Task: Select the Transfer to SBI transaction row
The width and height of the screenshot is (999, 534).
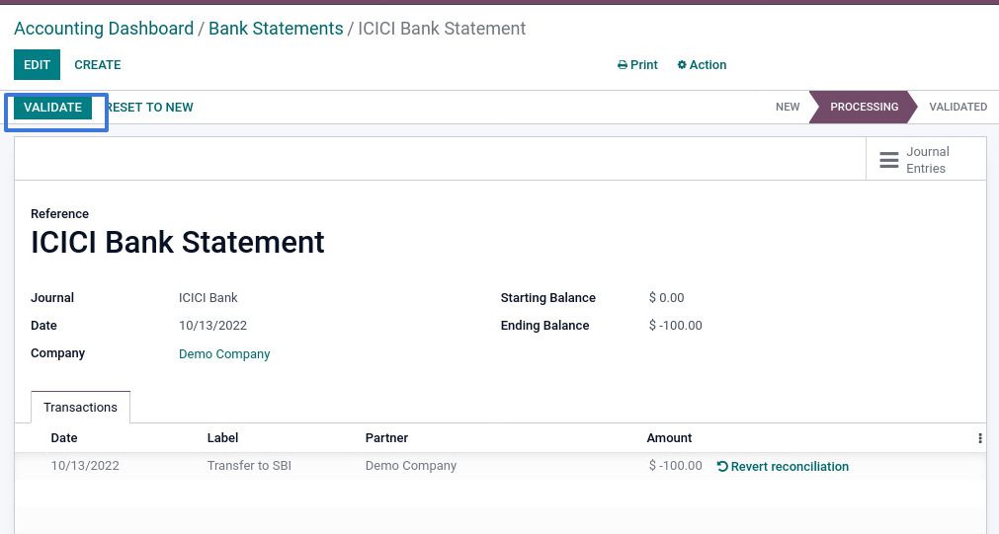Action: click(249, 466)
